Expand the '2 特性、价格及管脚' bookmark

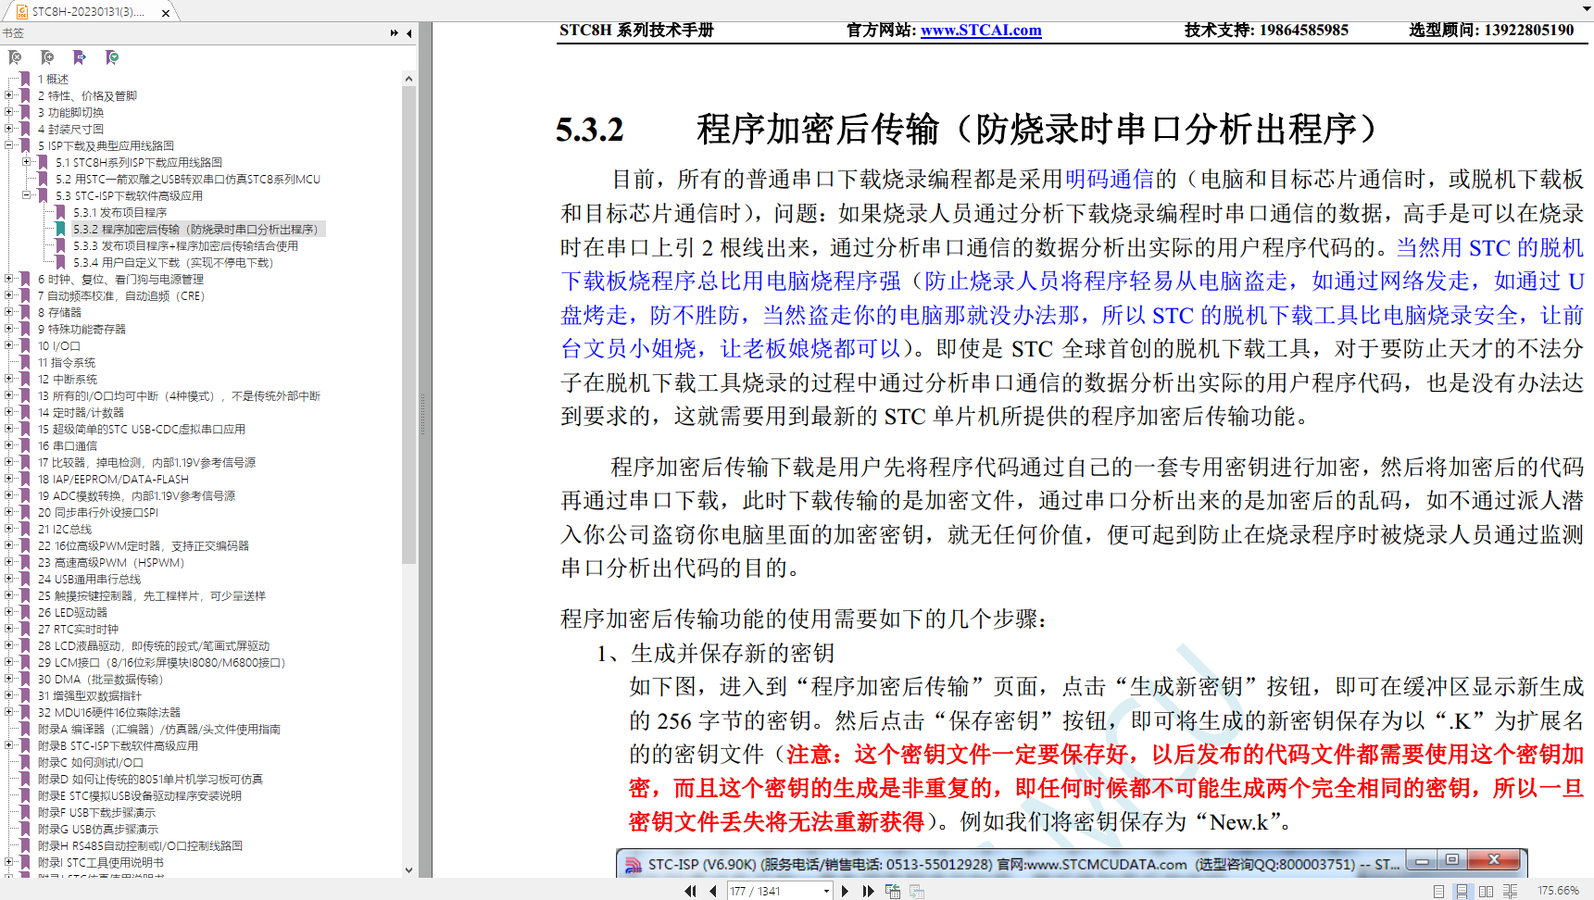[x=9, y=95]
